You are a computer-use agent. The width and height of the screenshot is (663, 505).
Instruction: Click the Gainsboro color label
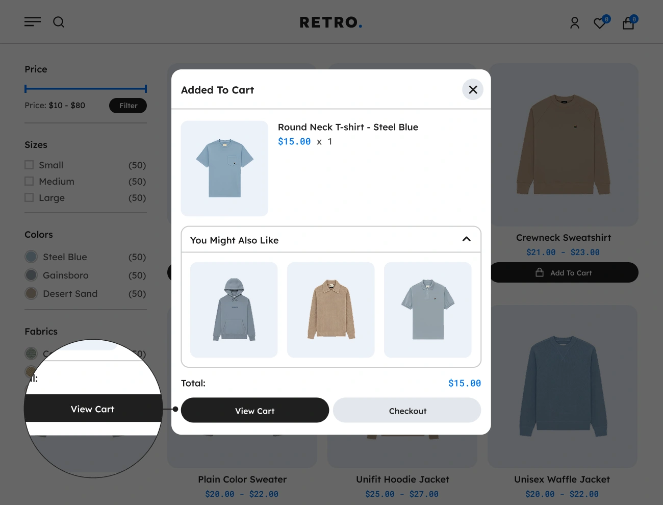click(x=66, y=275)
